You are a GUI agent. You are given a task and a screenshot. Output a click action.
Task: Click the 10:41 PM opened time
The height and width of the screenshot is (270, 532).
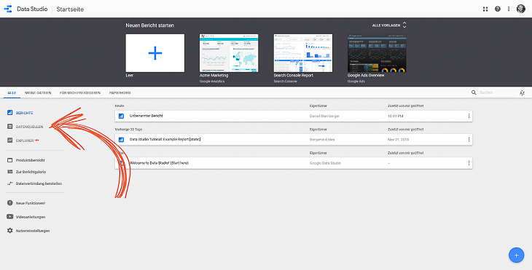[395, 116]
